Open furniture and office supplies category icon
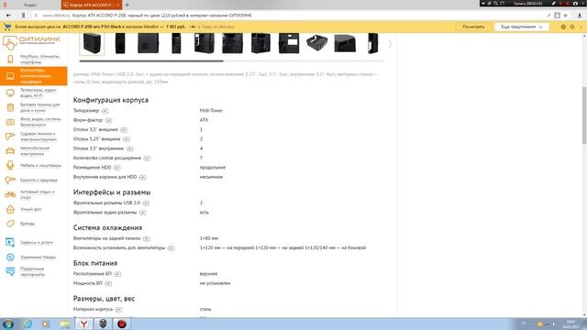587x330 pixels. (10, 165)
